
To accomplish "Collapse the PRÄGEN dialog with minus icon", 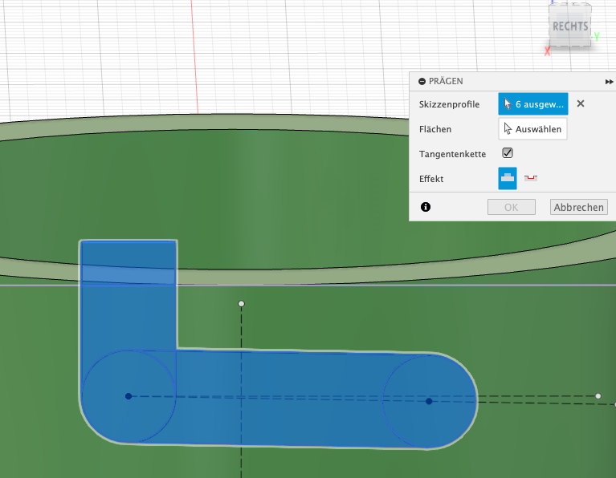I will pos(422,81).
